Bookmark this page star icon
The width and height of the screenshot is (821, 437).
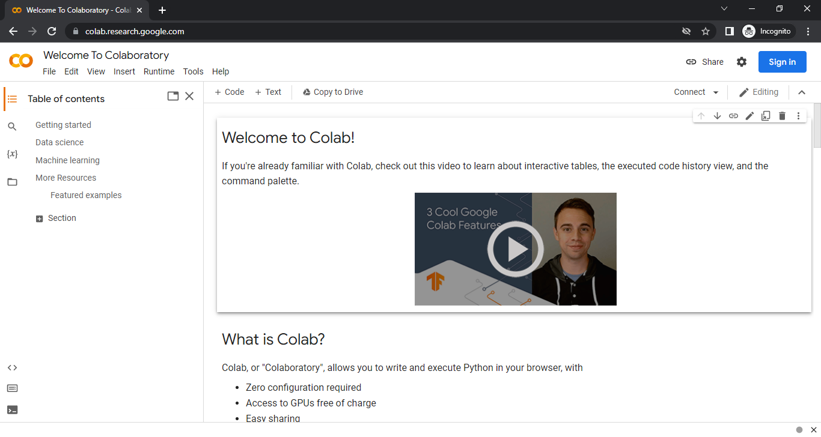click(x=706, y=31)
